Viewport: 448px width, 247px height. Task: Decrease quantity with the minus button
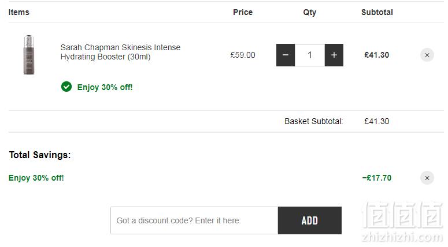(x=286, y=55)
